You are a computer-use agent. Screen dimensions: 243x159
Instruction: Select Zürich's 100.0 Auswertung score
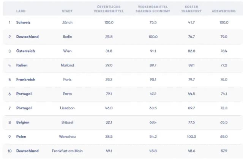tap(224, 22)
